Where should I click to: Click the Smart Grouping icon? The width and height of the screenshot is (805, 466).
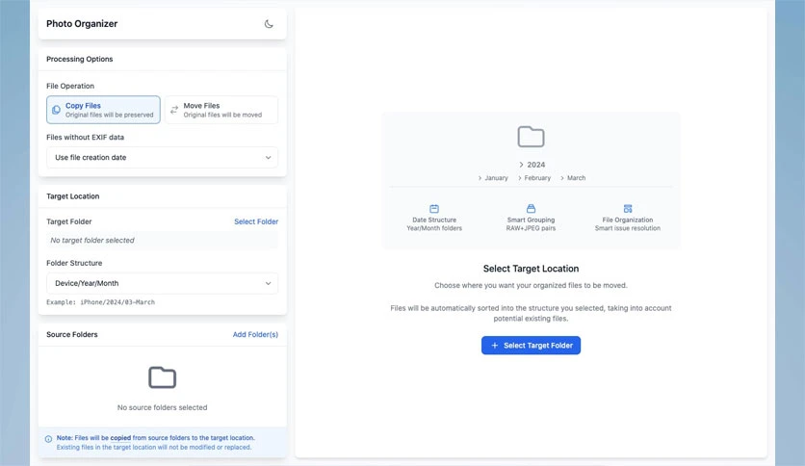click(x=531, y=208)
